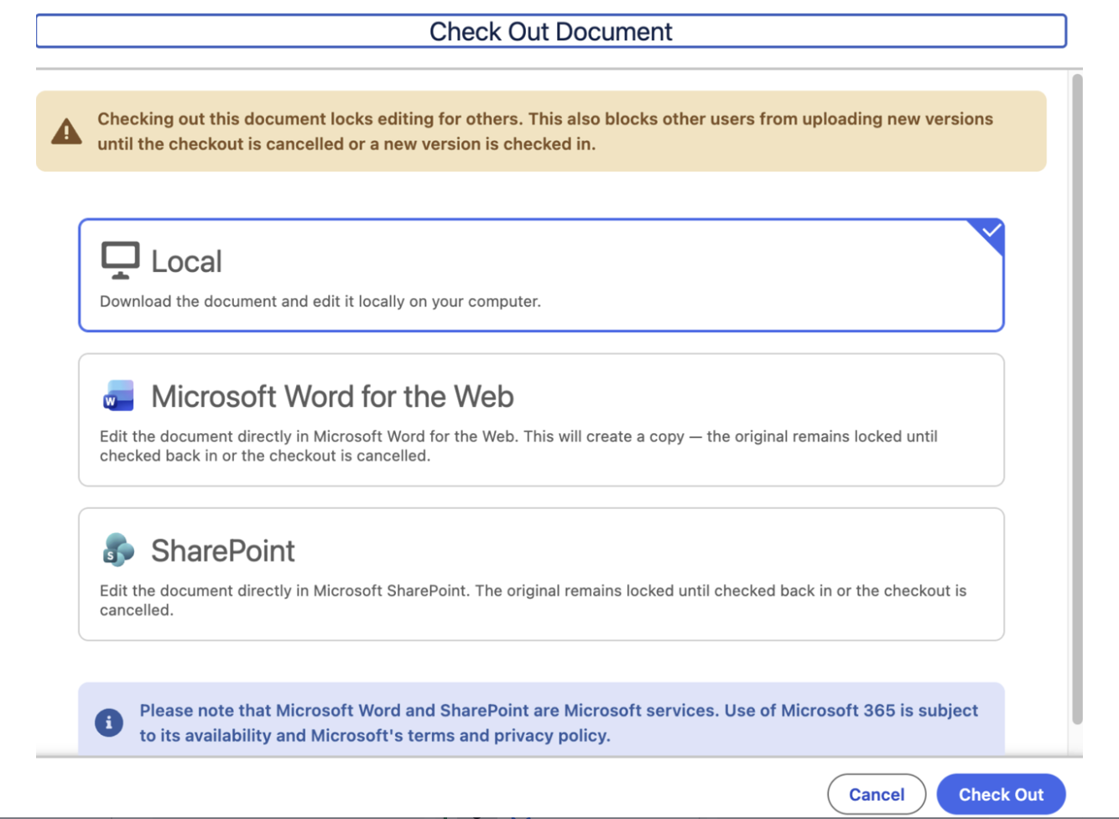Image resolution: width=1119 pixels, height=819 pixels.
Task: Confirm with the Check Out button
Action: click(1001, 795)
